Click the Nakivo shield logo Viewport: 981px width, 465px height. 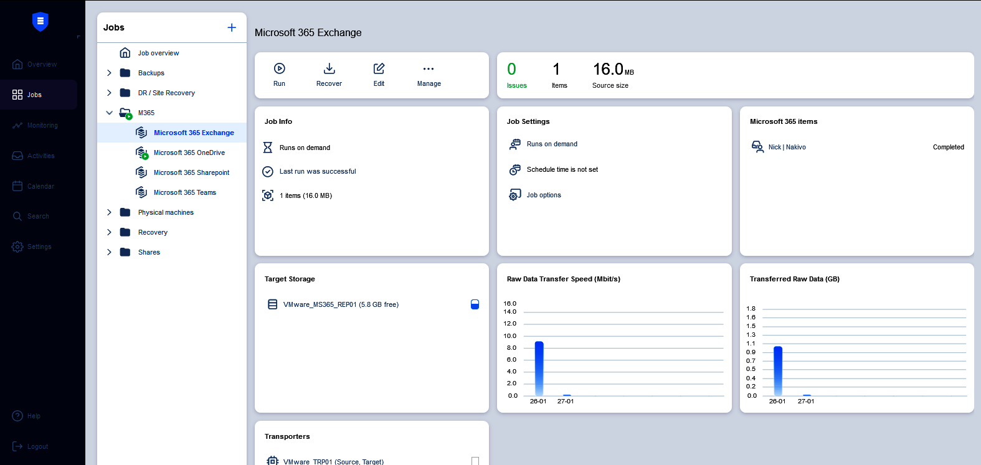click(x=40, y=22)
